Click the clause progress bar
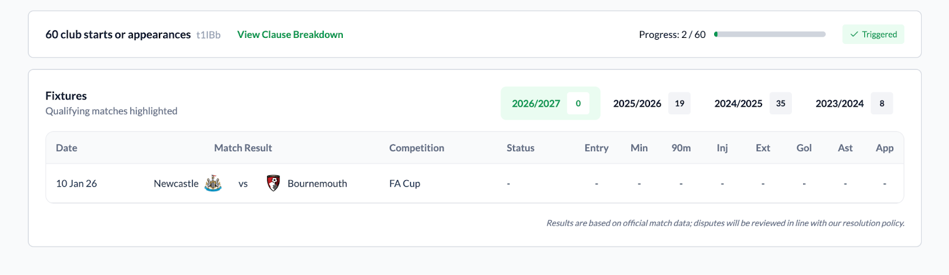This screenshot has height=275, width=949. 770,34
